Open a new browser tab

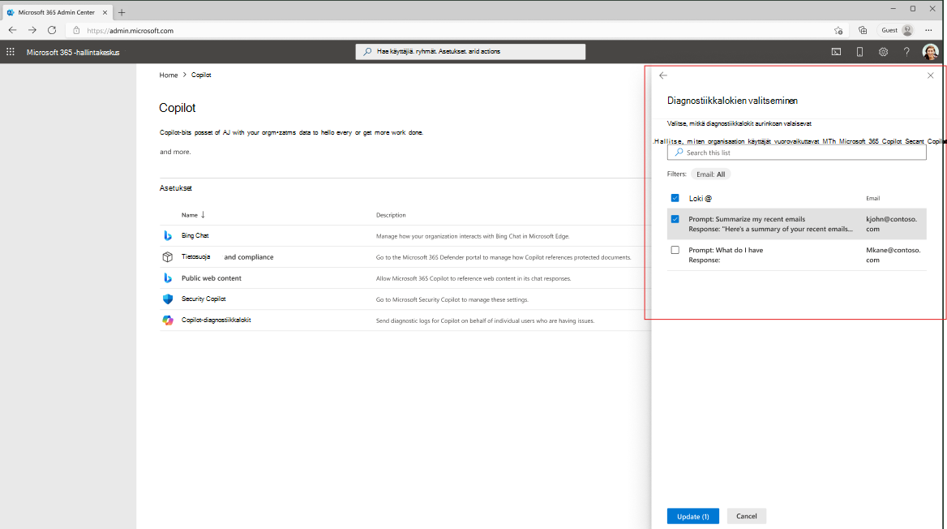122,12
